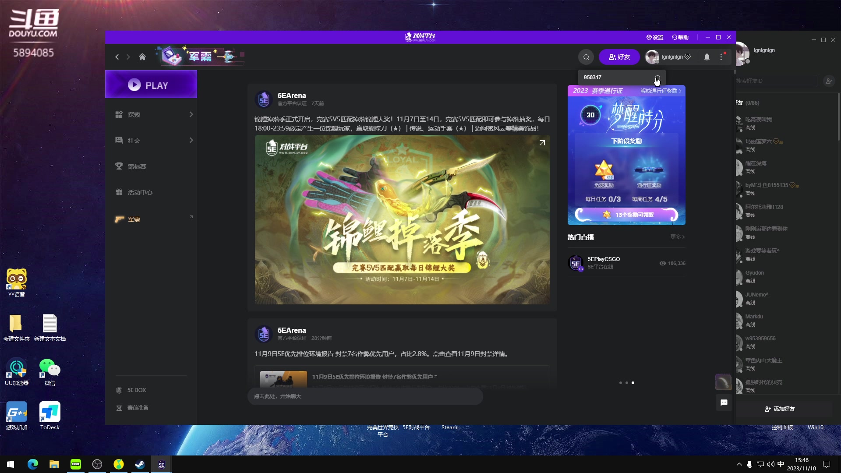This screenshot has width=841, height=473.
Task: Open the 11月9日5E优先排位环境报告 link
Action: 375,377
